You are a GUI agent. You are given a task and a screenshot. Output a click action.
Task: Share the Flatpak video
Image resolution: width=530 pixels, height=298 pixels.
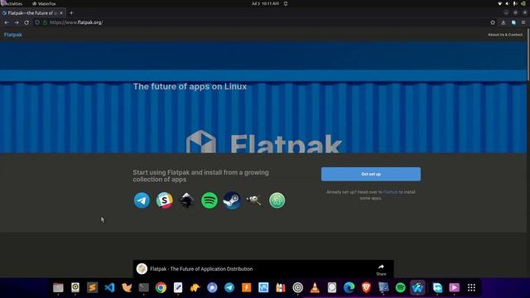coord(381,270)
